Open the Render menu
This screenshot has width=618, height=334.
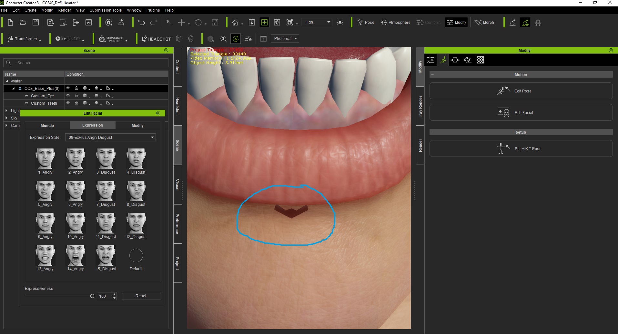[64, 10]
